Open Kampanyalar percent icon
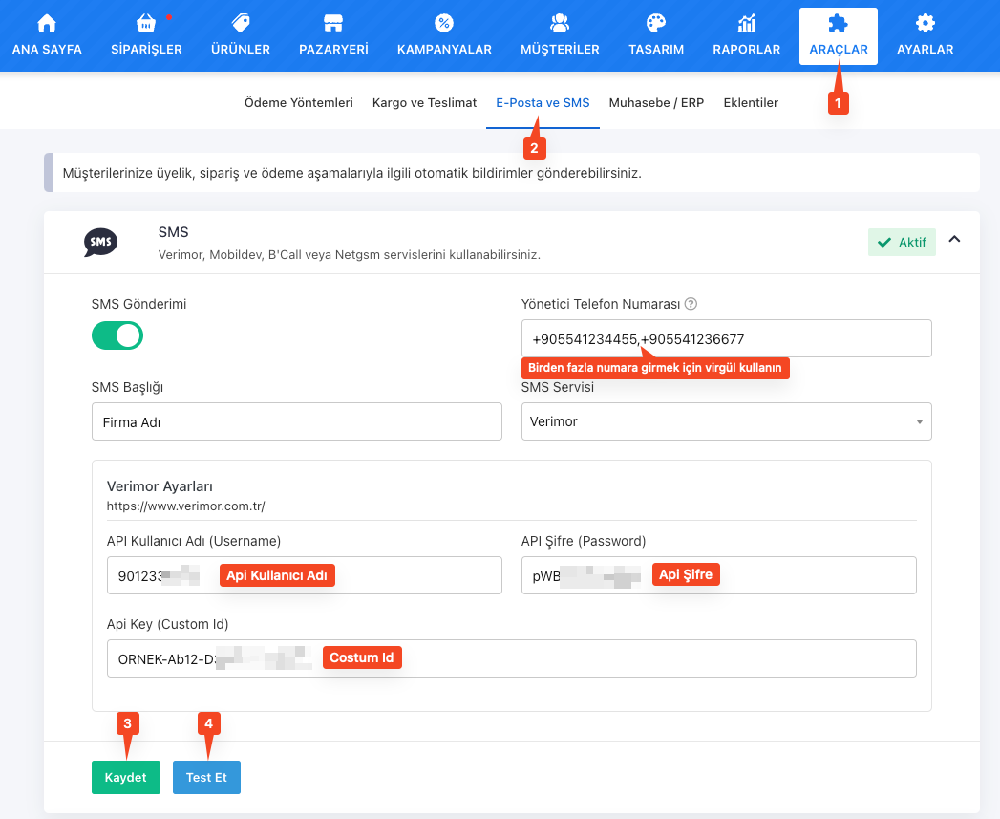 (x=444, y=24)
